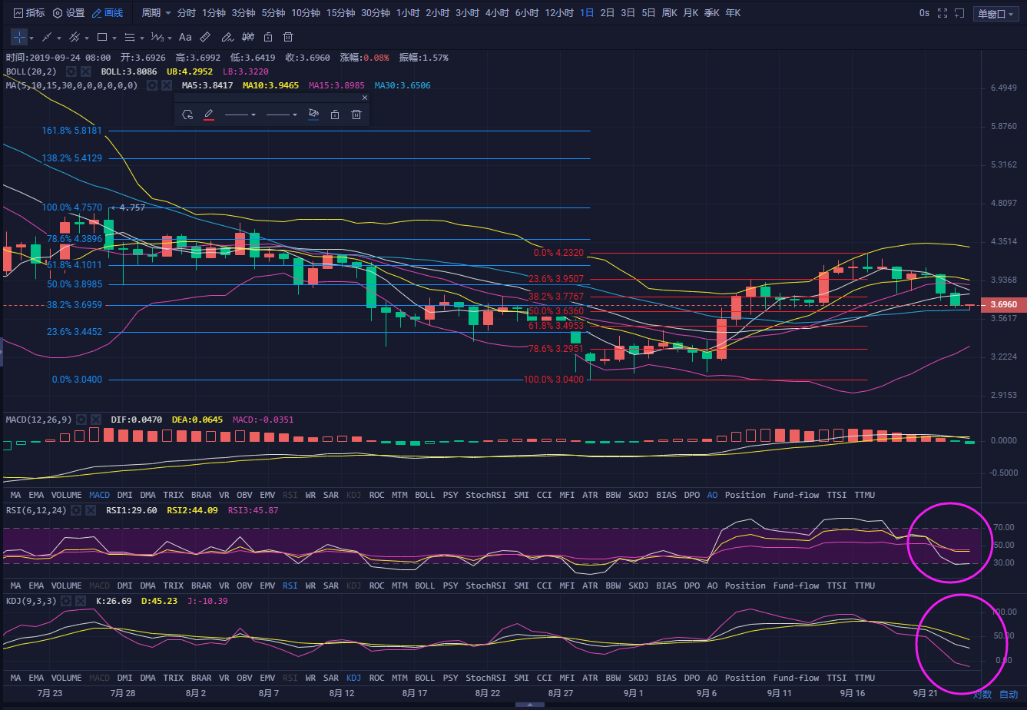Select WR in the RSI panel's indicator row
Screen dimensions: 1027x710
[x=310, y=586]
